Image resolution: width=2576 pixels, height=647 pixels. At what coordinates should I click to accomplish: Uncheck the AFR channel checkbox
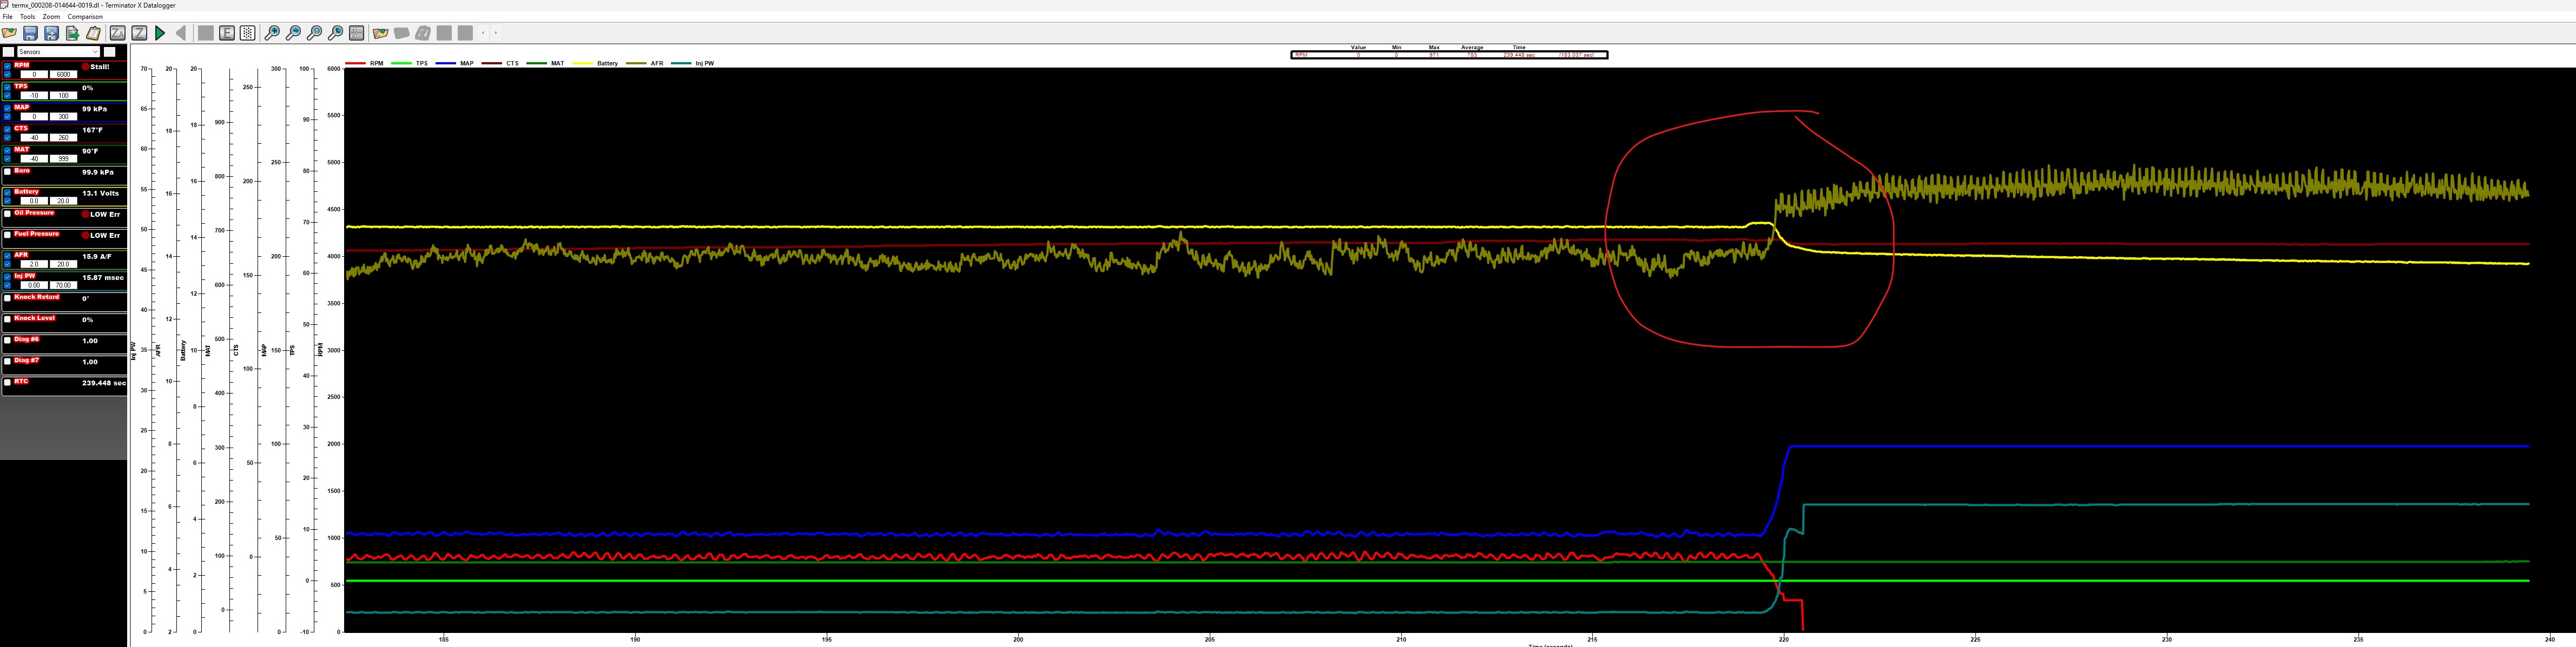[x=7, y=257]
